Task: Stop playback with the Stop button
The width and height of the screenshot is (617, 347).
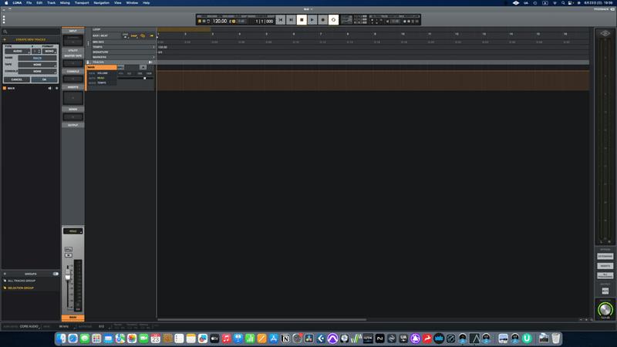Action: [302, 20]
